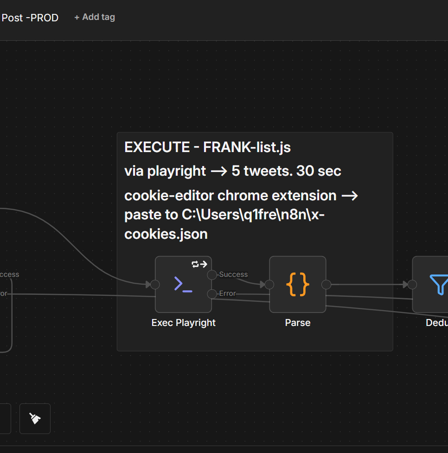Image resolution: width=448 pixels, height=453 pixels.
Task: Click the tidy up broom icon button
Action: tap(35, 419)
